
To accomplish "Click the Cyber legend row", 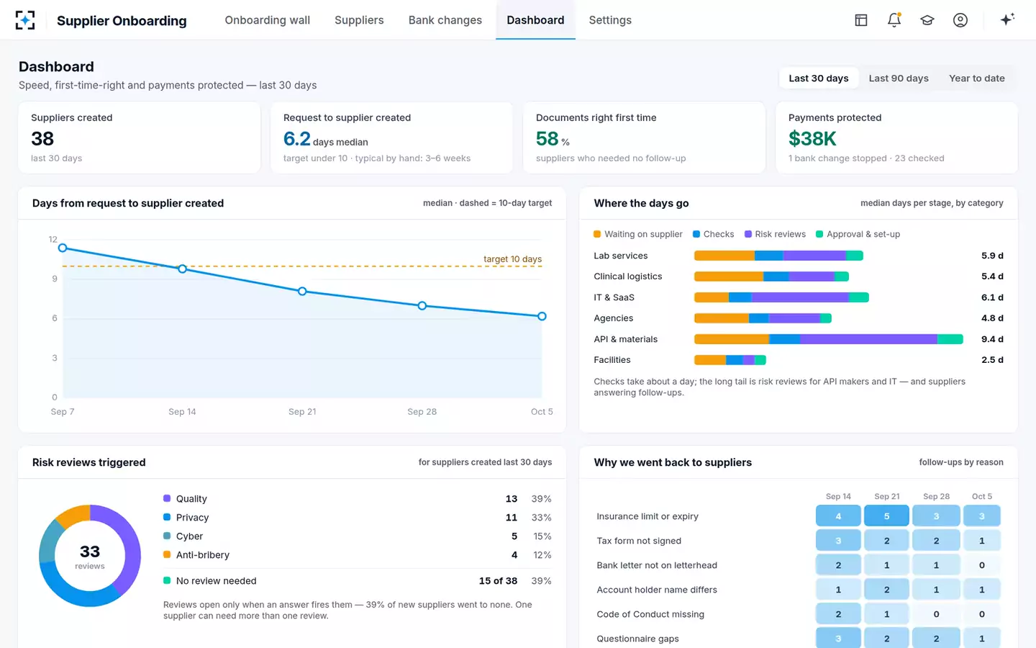I will click(x=357, y=536).
